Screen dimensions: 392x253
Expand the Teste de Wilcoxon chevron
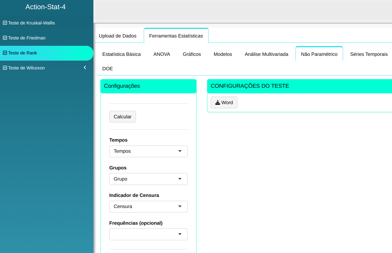coord(85,67)
